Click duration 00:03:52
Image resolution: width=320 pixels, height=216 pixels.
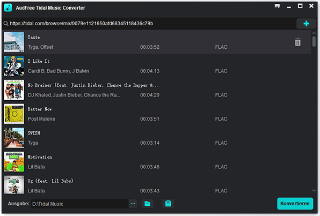click(150, 47)
